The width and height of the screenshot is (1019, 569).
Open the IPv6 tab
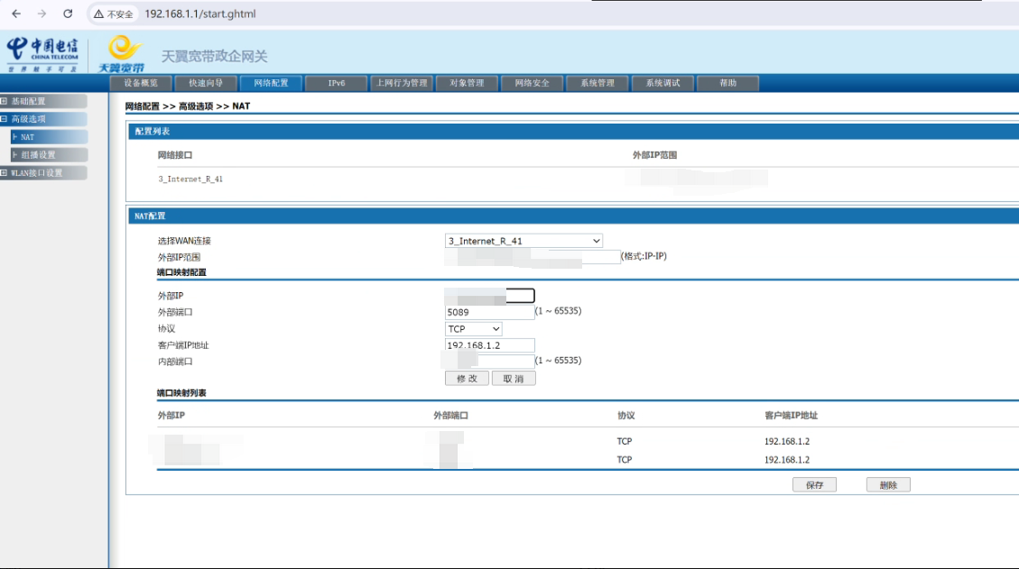click(x=337, y=83)
